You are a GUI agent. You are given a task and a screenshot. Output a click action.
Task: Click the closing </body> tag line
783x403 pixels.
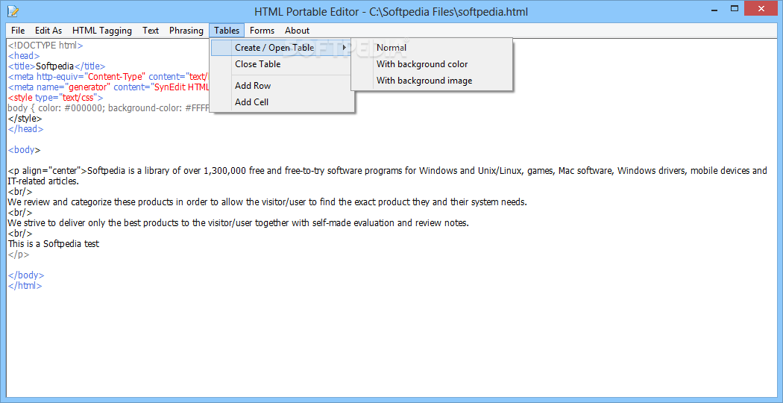[26, 275]
